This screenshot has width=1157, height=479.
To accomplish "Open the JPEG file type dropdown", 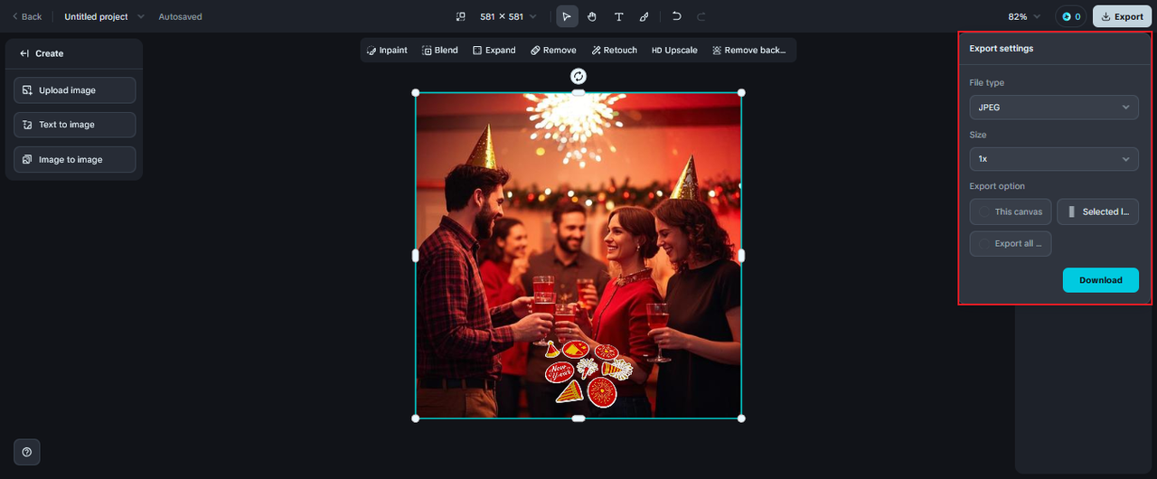I will 1054,107.
